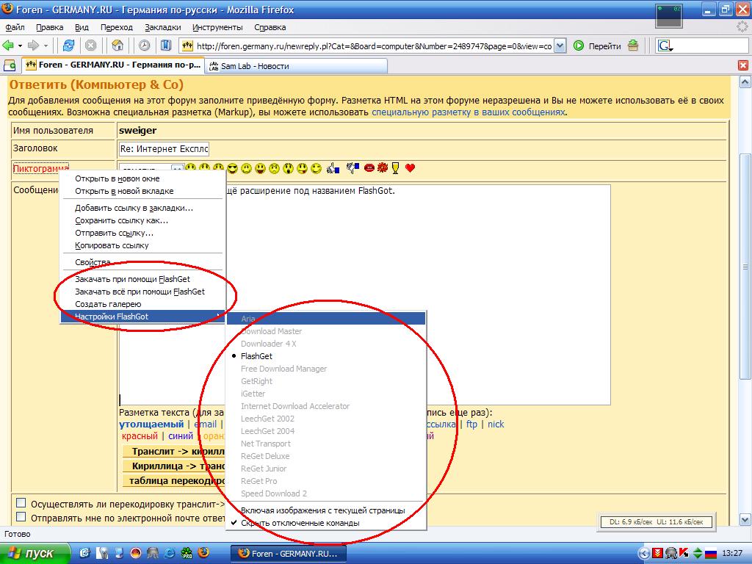The image size is (752, 564).
Task: Open the Windows пуск Start button
Action: pyautogui.click(x=35, y=554)
